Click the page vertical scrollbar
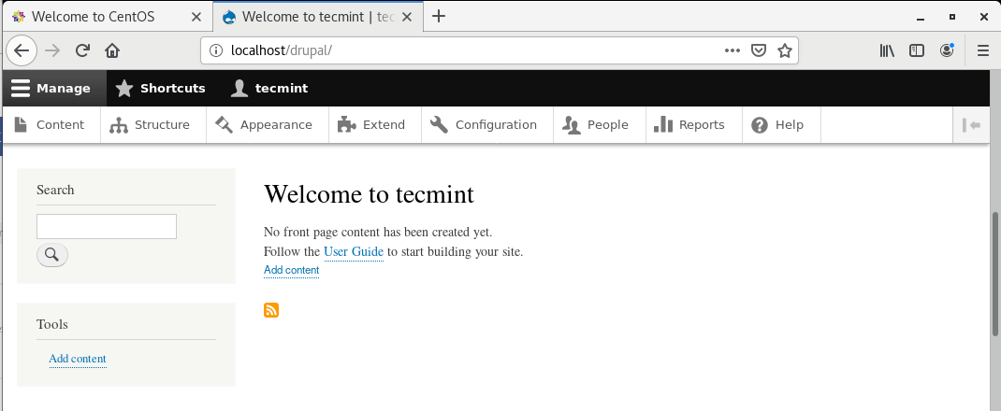Viewport: 1001px width, 411px height. point(995,274)
